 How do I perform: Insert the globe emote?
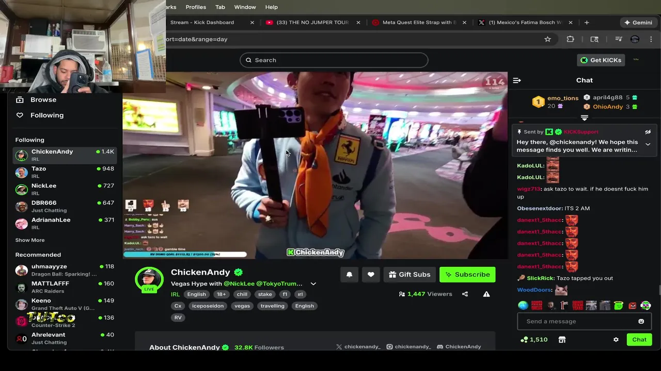click(523, 306)
